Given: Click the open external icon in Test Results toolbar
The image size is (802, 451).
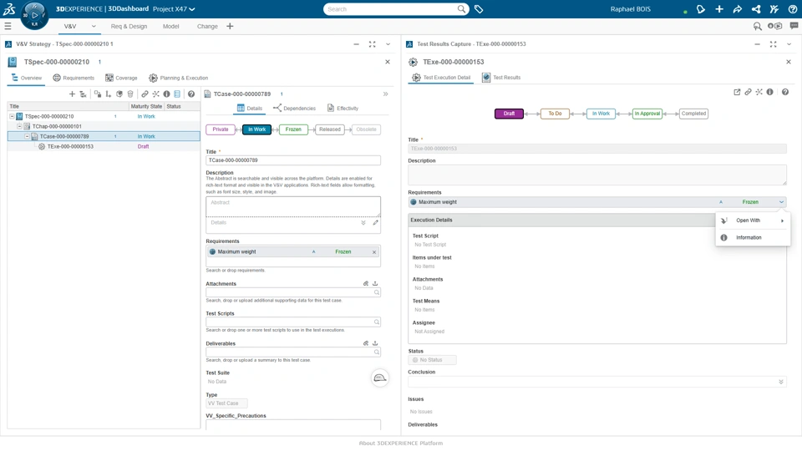Looking at the screenshot, I should click(x=737, y=92).
